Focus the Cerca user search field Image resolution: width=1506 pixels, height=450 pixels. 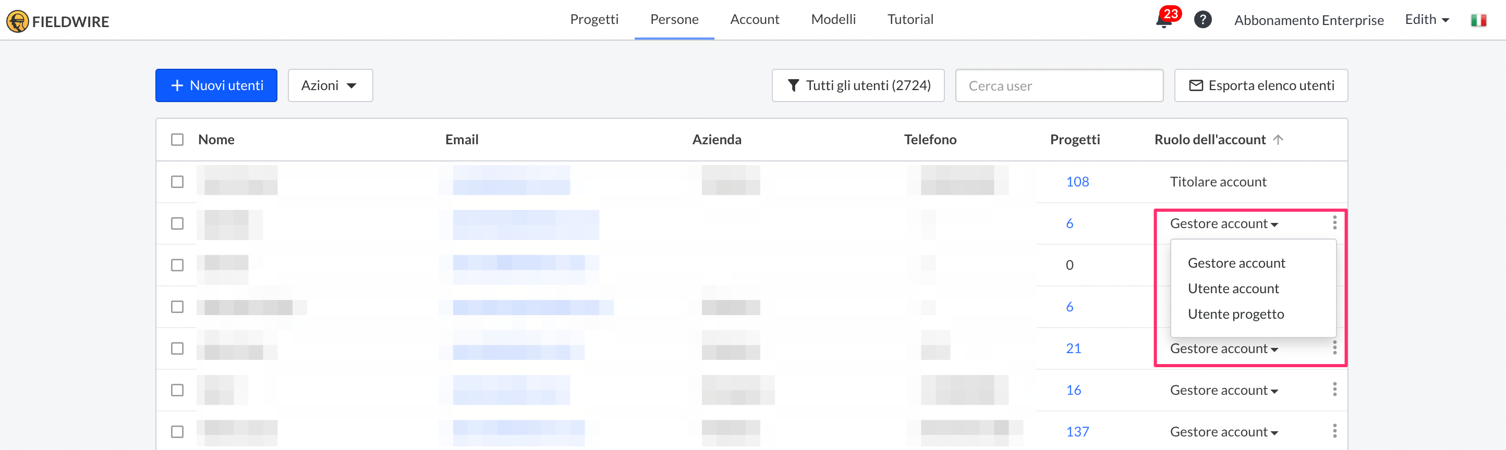pyautogui.click(x=1059, y=85)
